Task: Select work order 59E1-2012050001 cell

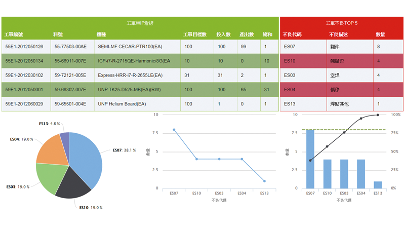Action: pyautogui.click(x=26, y=90)
